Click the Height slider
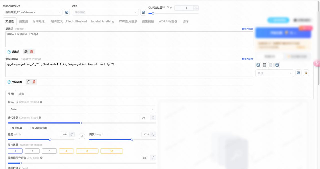320x169 pixels. [122, 140]
